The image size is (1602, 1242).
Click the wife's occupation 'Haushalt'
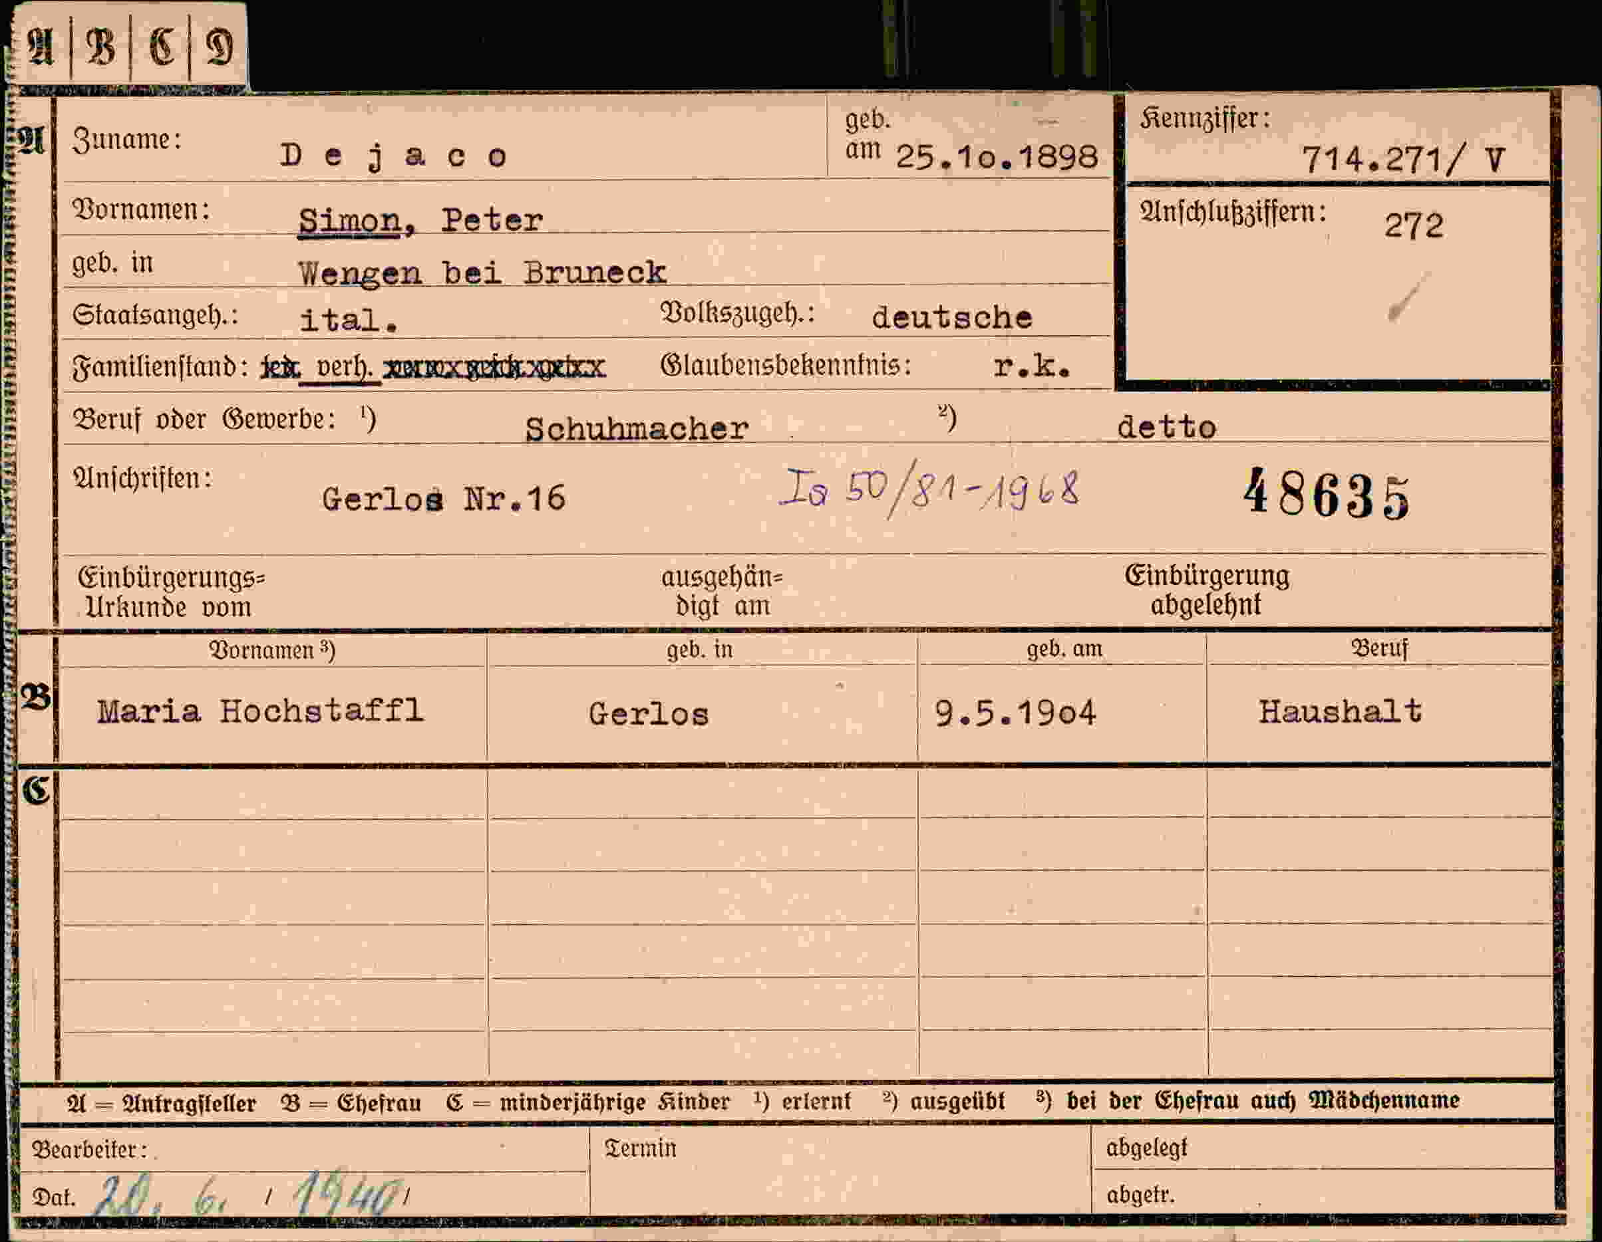coord(1340,711)
